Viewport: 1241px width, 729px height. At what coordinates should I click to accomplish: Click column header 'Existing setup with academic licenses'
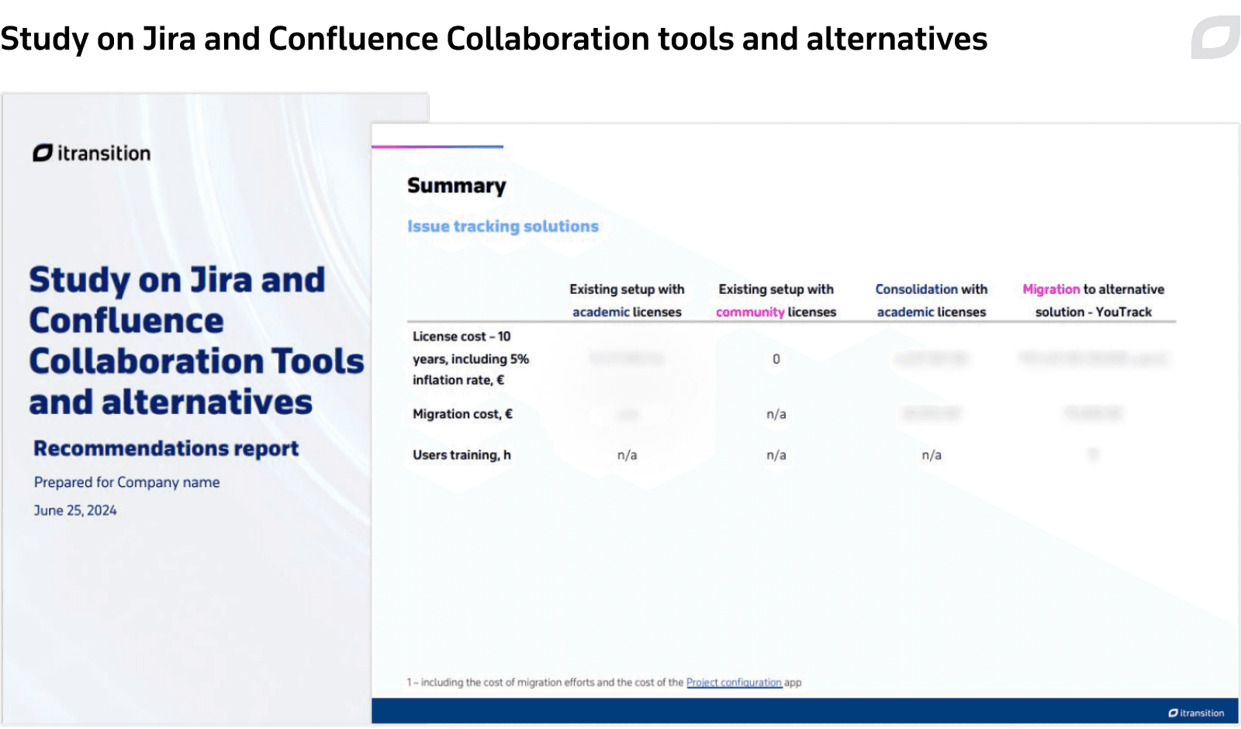point(627,300)
